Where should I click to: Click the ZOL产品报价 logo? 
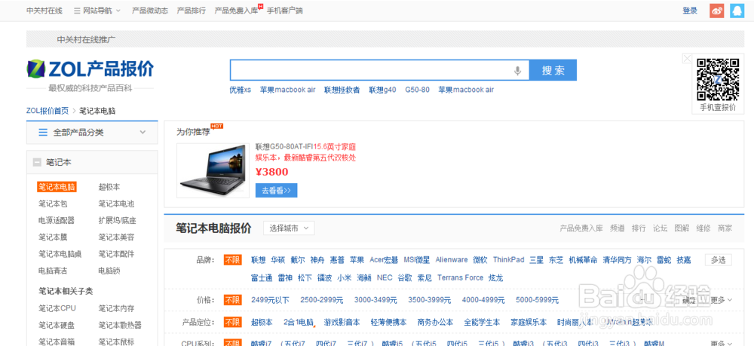(90, 69)
